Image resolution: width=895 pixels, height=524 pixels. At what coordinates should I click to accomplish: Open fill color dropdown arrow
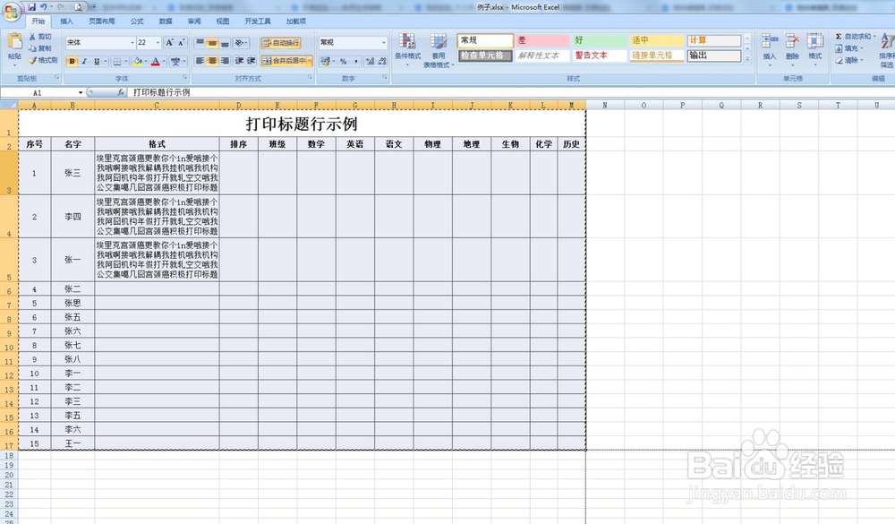(x=146, y=61)
